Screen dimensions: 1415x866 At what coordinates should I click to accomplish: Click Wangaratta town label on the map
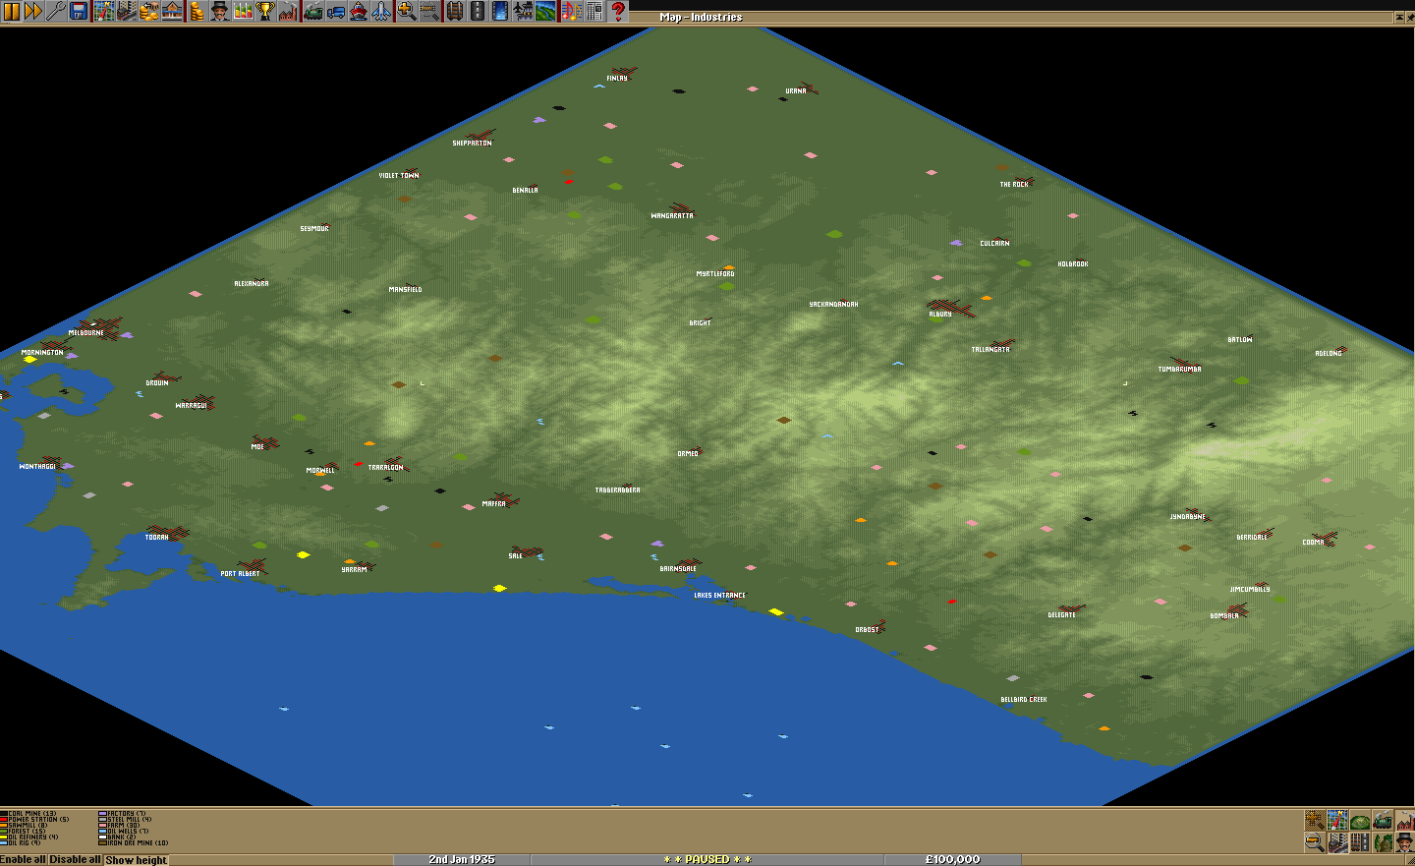(672, 216)
